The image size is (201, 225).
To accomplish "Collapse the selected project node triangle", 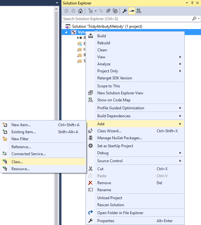I will pyautogui.click(x=66, y=32).
